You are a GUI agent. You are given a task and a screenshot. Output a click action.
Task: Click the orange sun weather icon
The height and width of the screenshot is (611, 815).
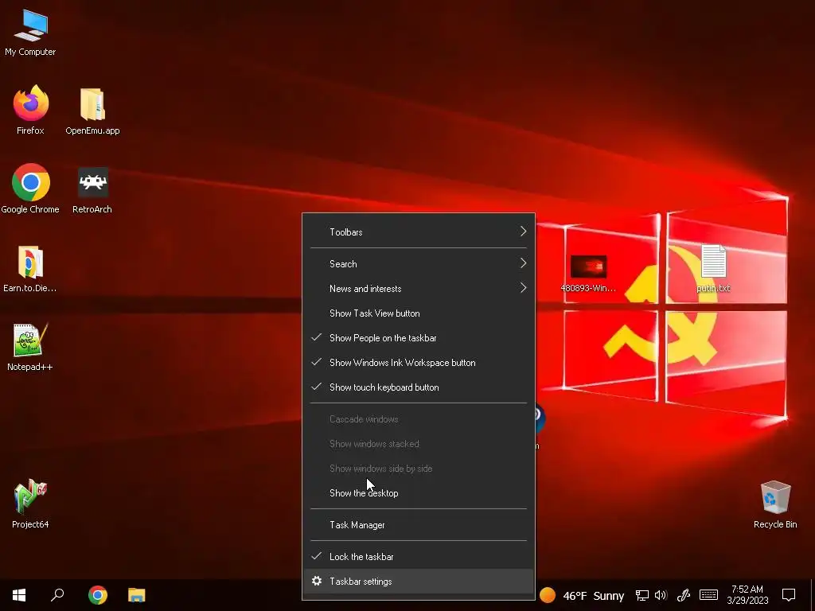(548, 595)
